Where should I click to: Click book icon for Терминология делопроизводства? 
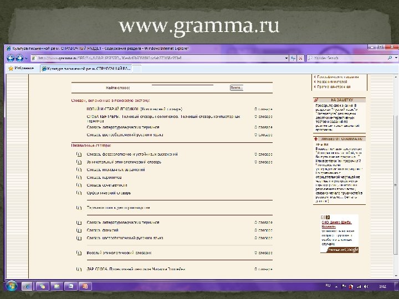click(x=79, y=208)
